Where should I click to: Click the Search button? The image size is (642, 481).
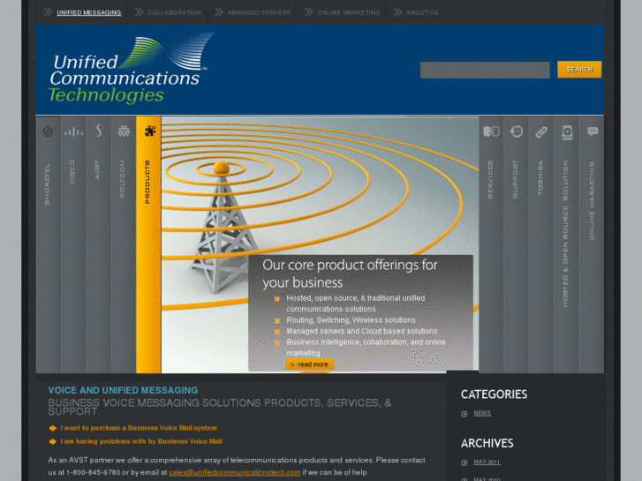[x=579, y=70]
